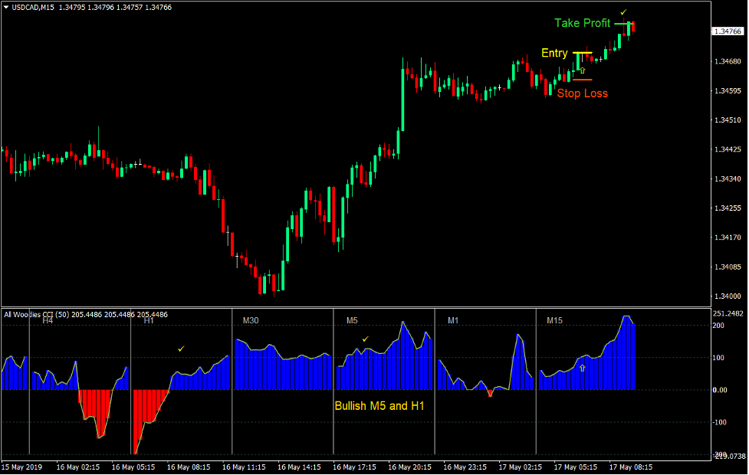Click the up arrow in M15 indicator section
The width and height of the screenshot is (749, 475).
pos(582,369)
